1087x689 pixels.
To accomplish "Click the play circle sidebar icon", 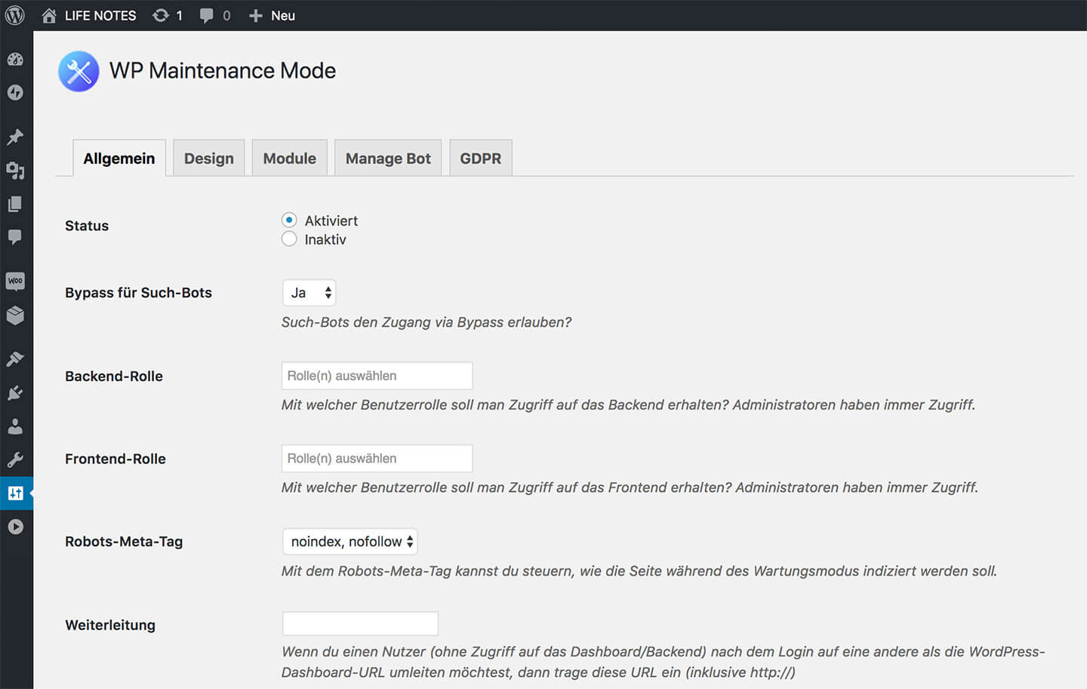I will pyautogui.click(x=15, y=527).
